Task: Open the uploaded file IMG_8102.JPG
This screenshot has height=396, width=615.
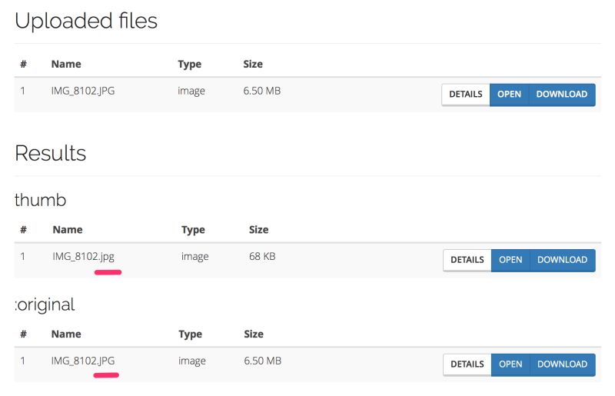Action: [x=509, y=95]
